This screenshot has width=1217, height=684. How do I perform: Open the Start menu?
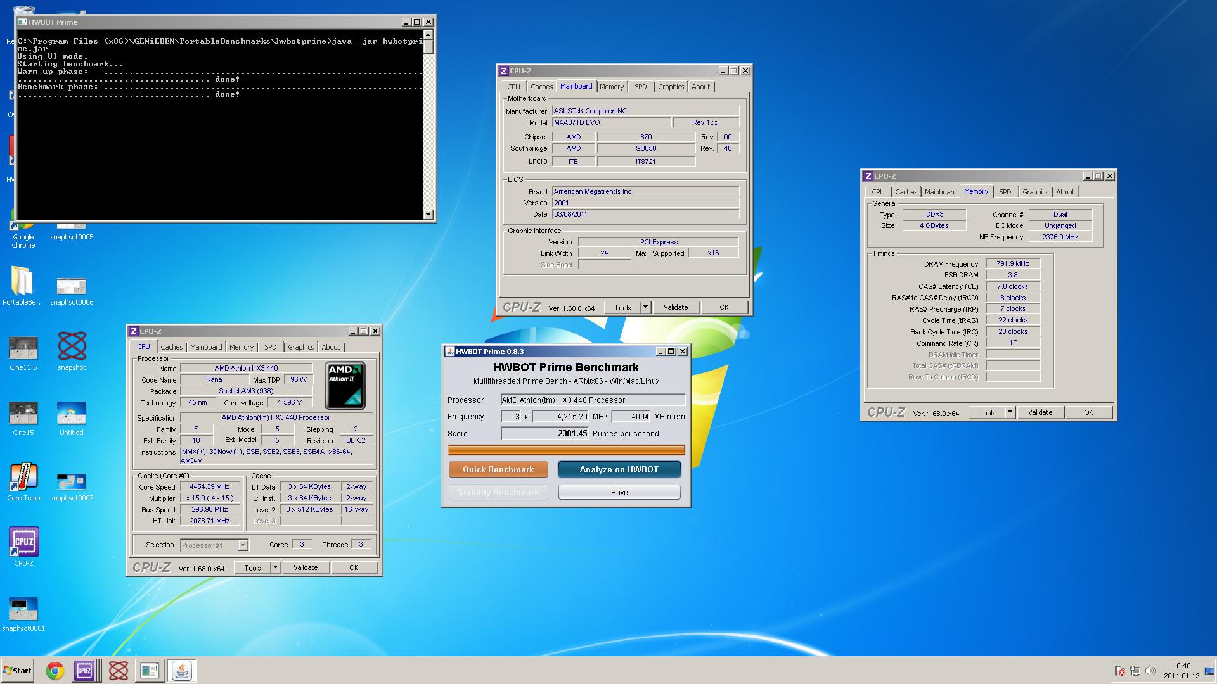pyautogui.click(x=17, y=671)
